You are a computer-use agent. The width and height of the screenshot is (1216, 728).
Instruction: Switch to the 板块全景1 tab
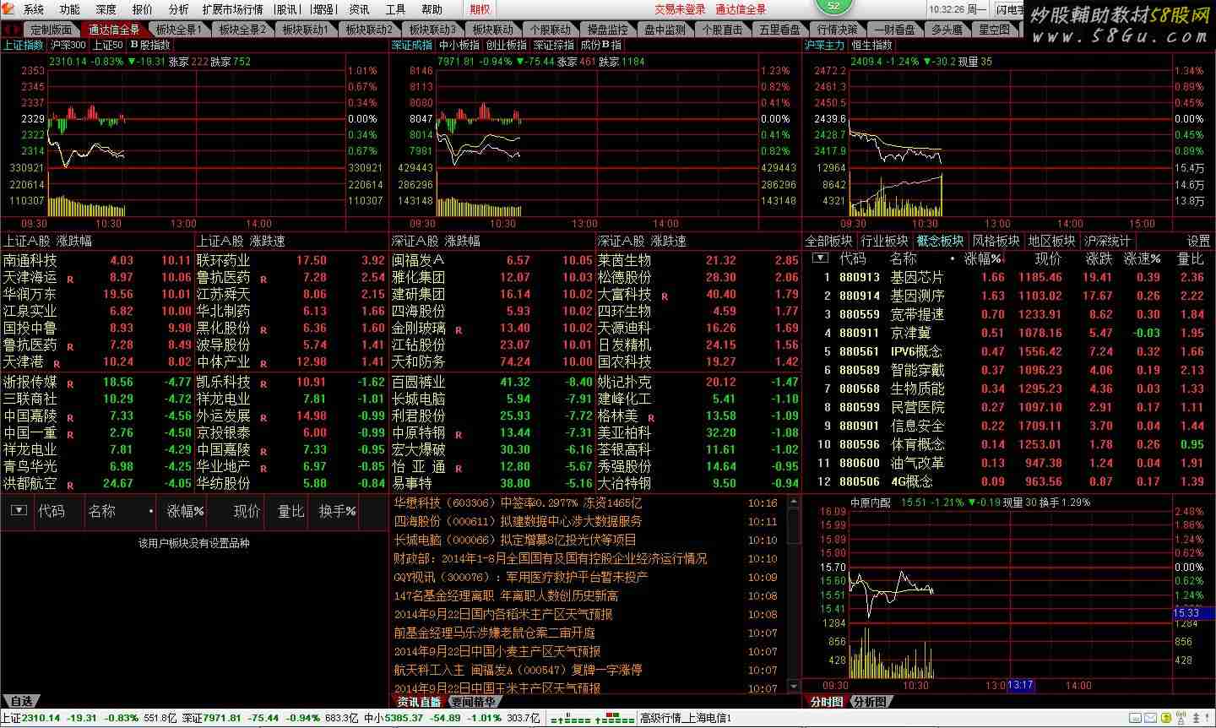(x=179, y=30)
